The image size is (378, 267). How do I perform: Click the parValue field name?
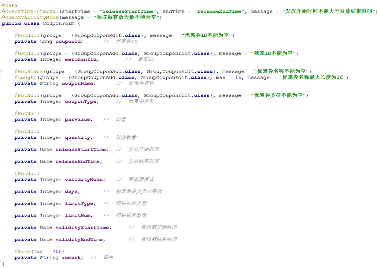coord(78,120)
